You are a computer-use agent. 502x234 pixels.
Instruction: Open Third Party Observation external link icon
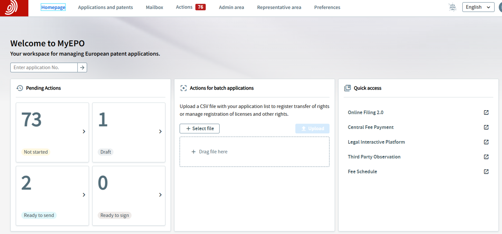point(486,157)
